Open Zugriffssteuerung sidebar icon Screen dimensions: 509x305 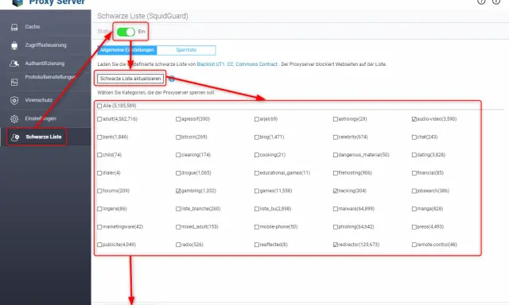[x=14, y=45]
